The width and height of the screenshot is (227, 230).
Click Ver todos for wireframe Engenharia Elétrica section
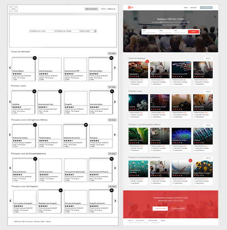(x=112, y=120)
